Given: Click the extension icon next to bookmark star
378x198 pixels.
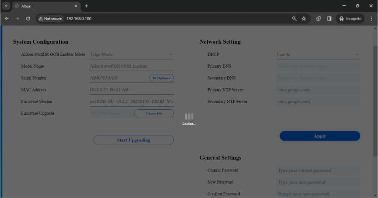Looking at the screenshot, I should click(x=318, y=18).
